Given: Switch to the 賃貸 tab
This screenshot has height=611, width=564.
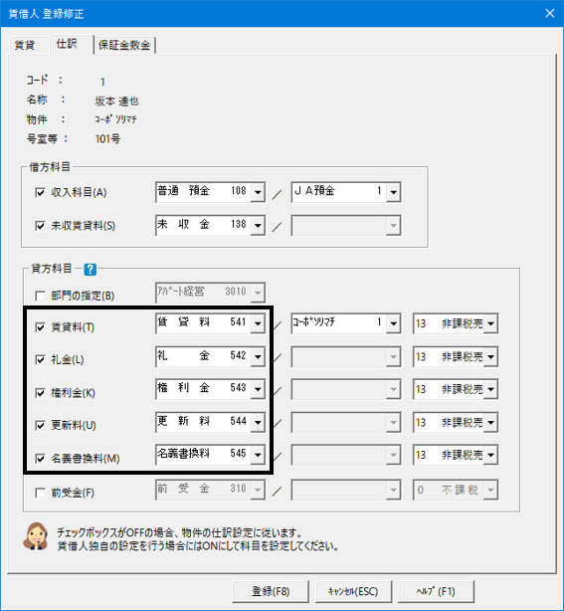Looking at the screenshot, I should pos(25,45).
